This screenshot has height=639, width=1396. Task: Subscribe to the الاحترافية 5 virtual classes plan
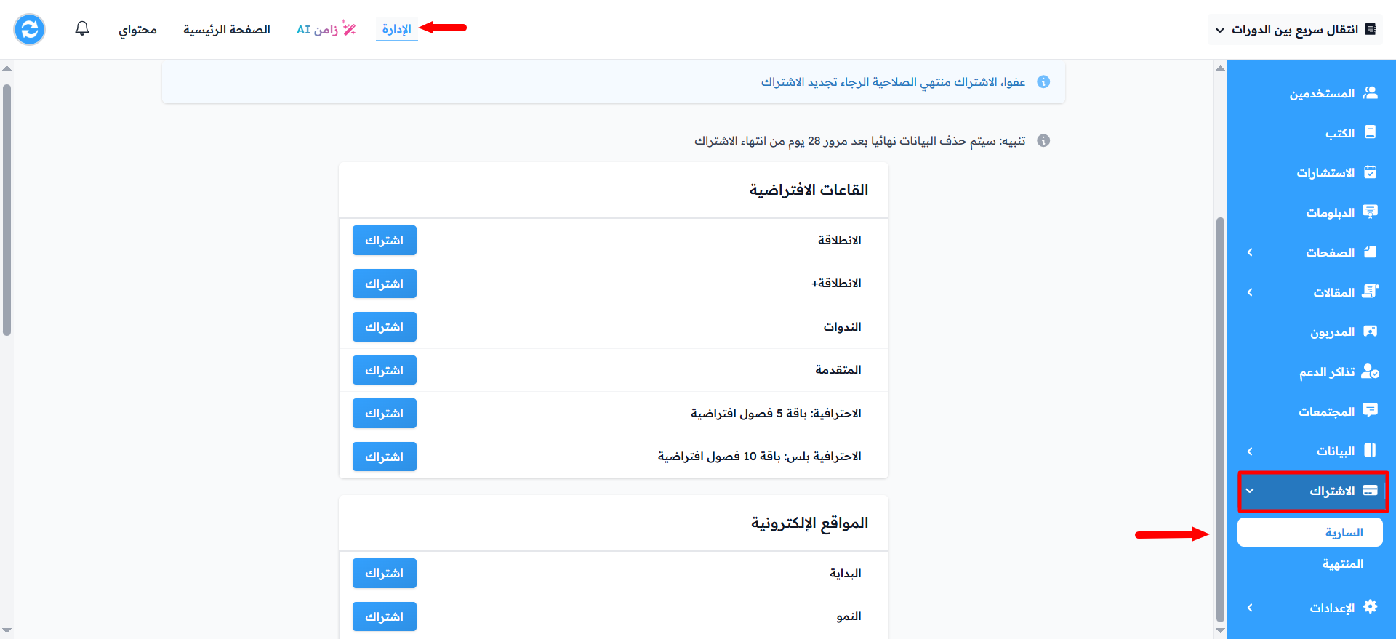(x=385, y=413)
